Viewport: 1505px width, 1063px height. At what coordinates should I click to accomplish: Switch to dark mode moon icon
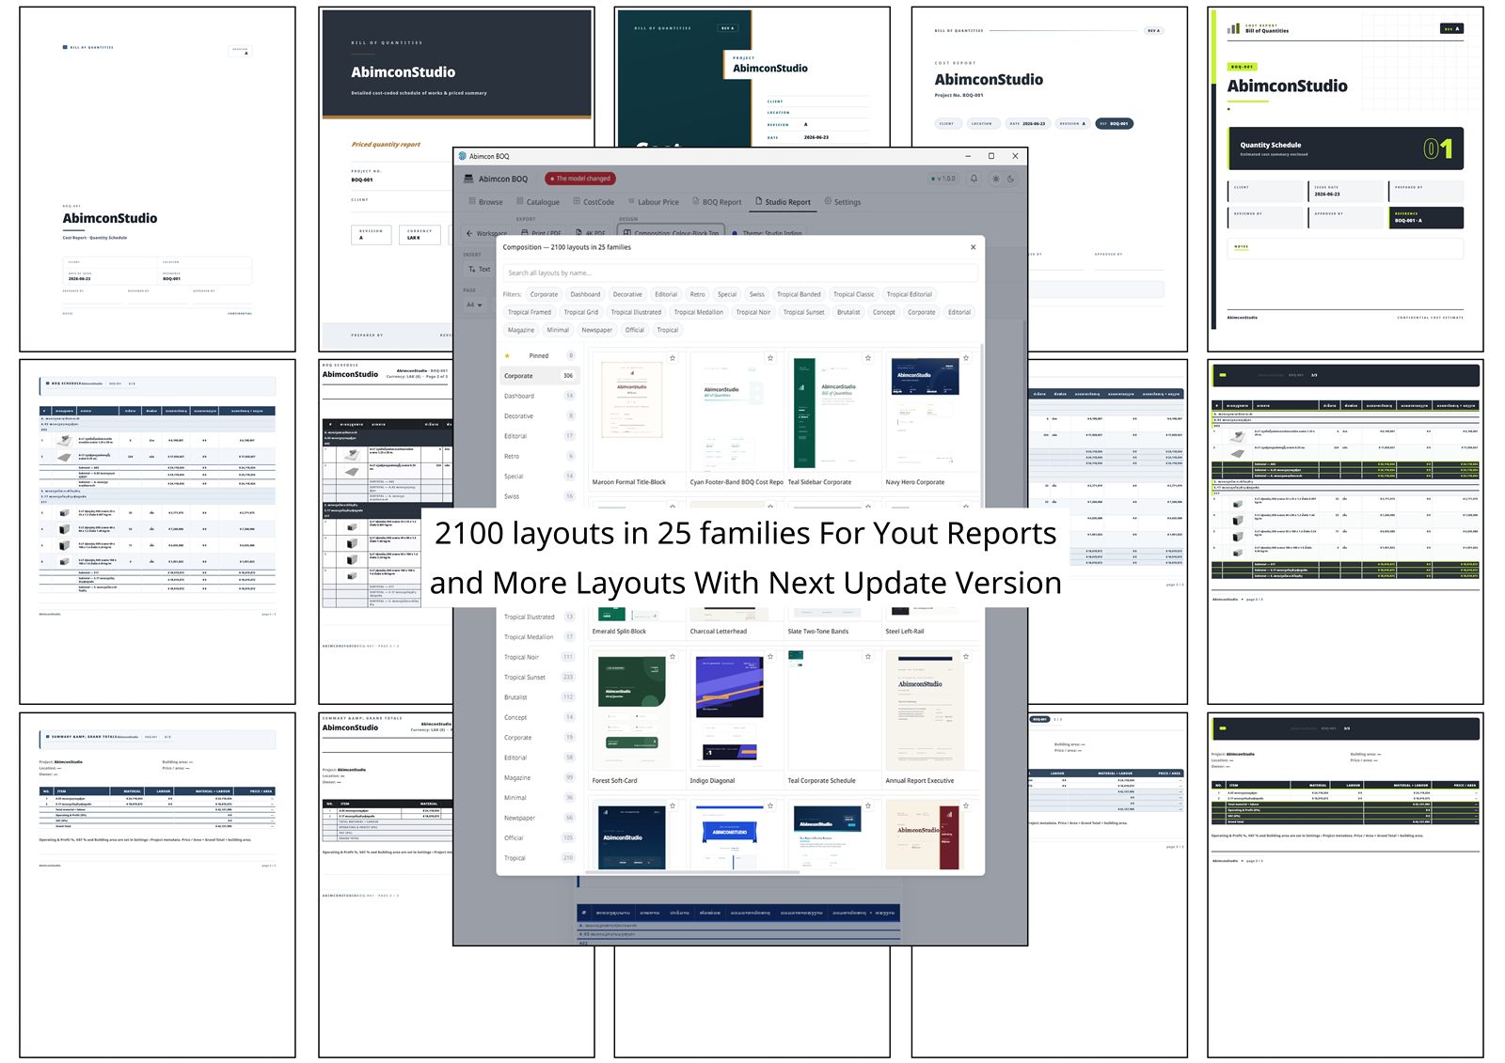pos(1011,179)
